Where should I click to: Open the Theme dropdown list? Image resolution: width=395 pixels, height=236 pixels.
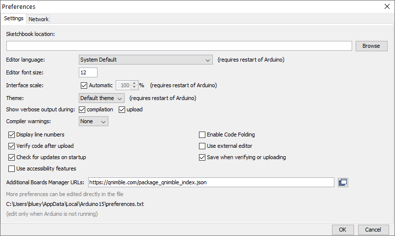click(x=101, y=98)
